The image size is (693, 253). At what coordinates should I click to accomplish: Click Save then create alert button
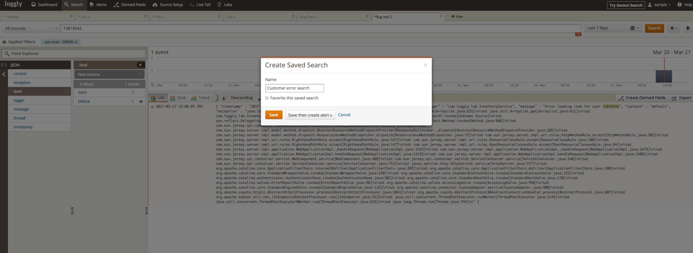pyautogui.click(x=310, y=115)
